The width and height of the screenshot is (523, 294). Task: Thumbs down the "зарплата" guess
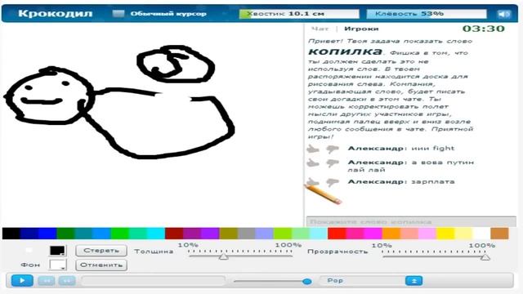[x=333, y=182]
